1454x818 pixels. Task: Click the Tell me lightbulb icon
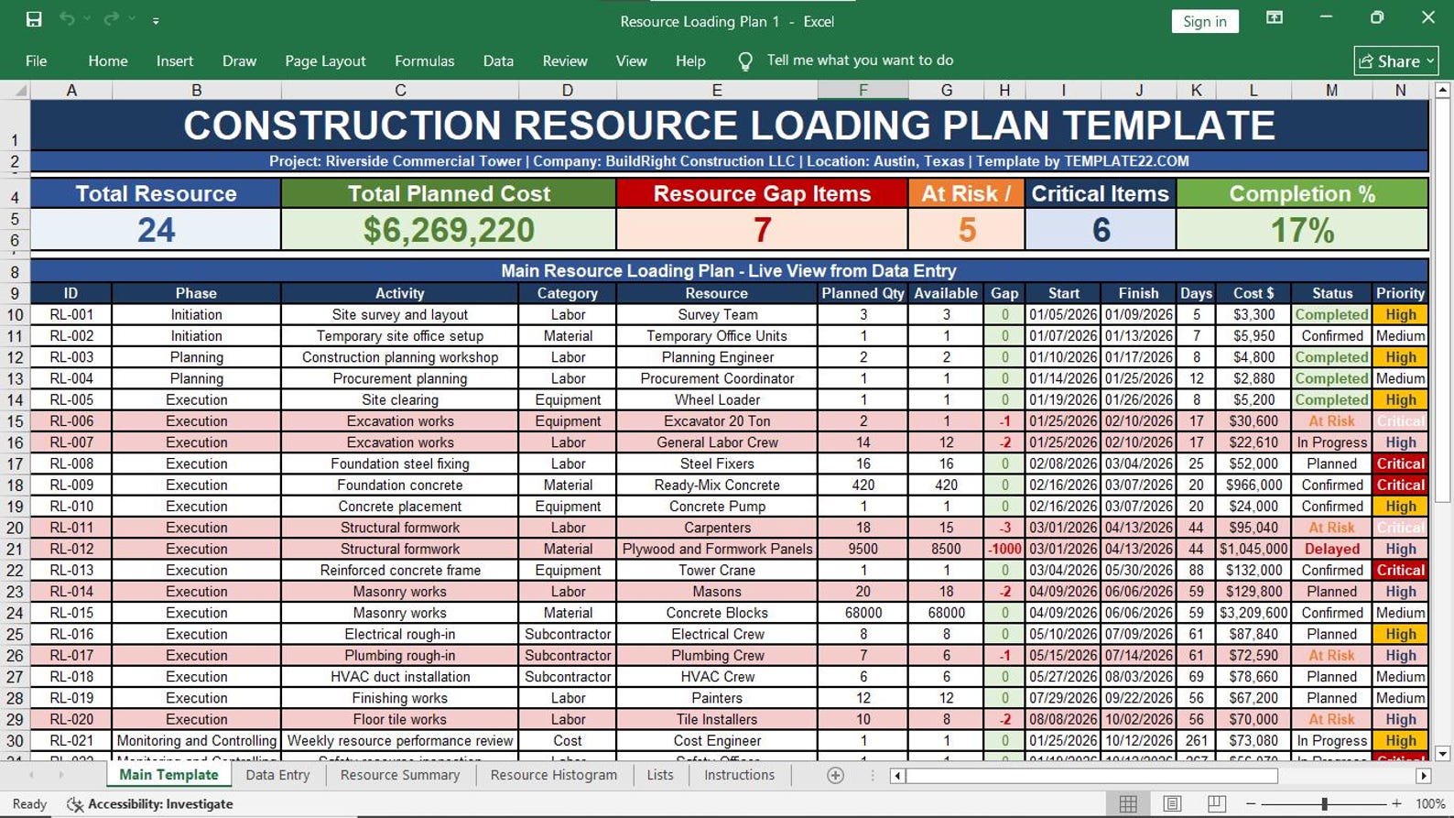[x=745, y=61]
